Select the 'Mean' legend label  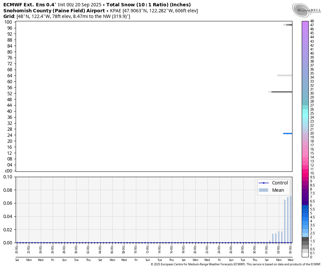(278, 190)
